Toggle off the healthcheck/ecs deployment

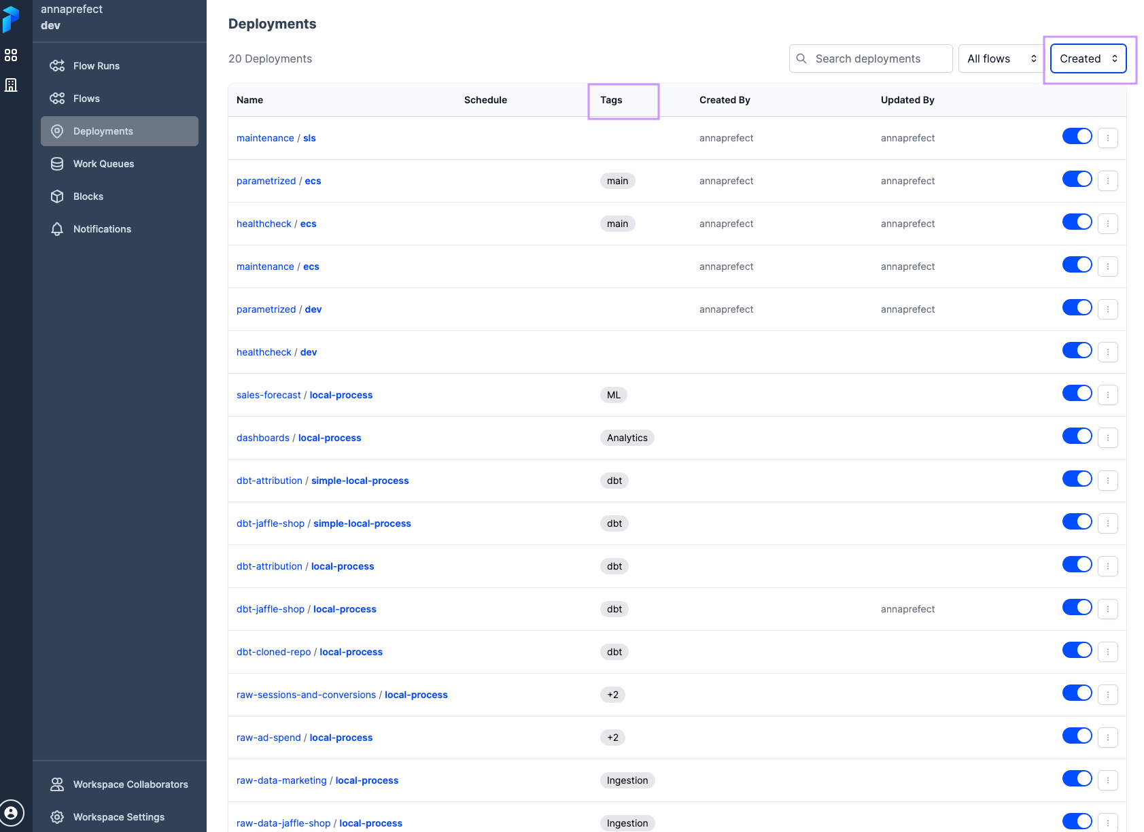point(1077,222)
